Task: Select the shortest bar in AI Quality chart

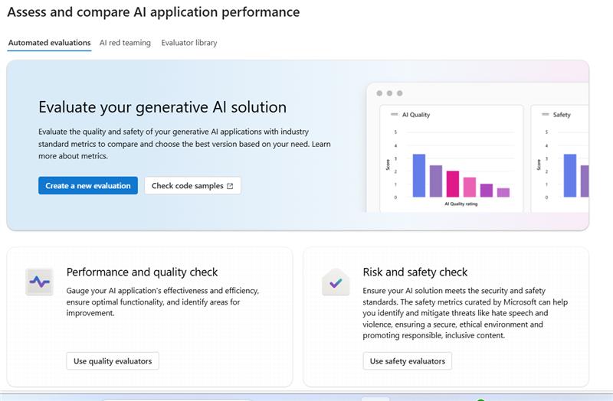Action: pyautogui.click(x=503, y=192)
